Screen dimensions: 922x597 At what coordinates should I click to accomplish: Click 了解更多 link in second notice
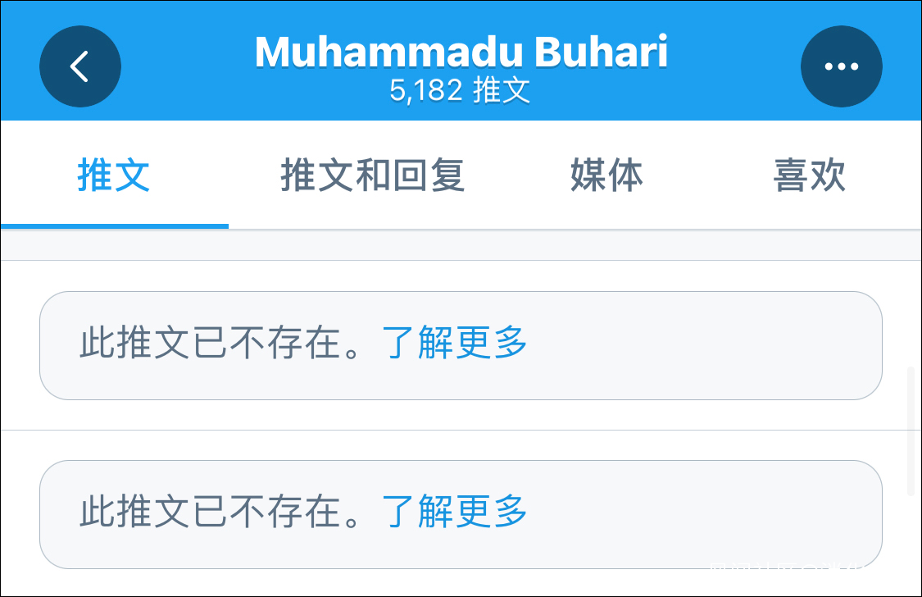click(x=455, y=513)
